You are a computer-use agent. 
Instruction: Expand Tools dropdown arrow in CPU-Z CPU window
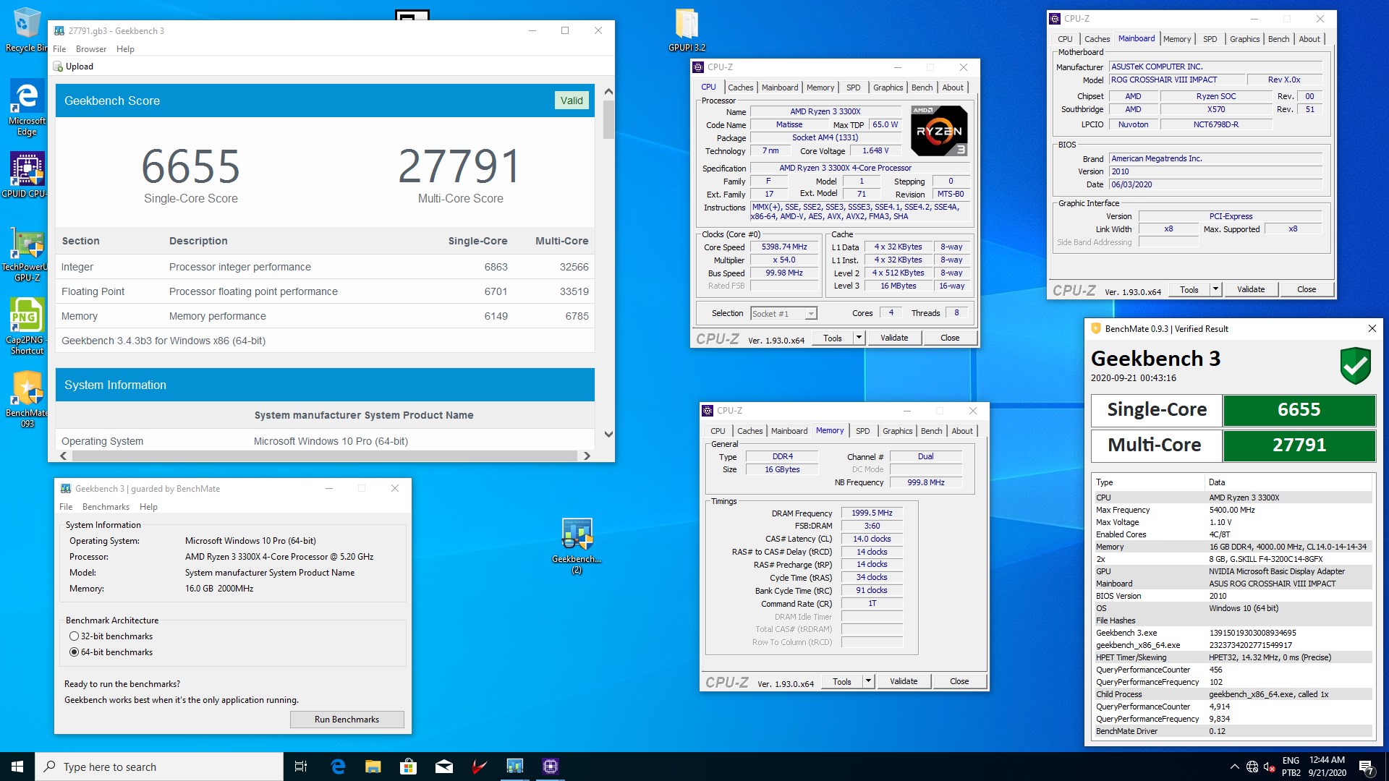point(859,338)
